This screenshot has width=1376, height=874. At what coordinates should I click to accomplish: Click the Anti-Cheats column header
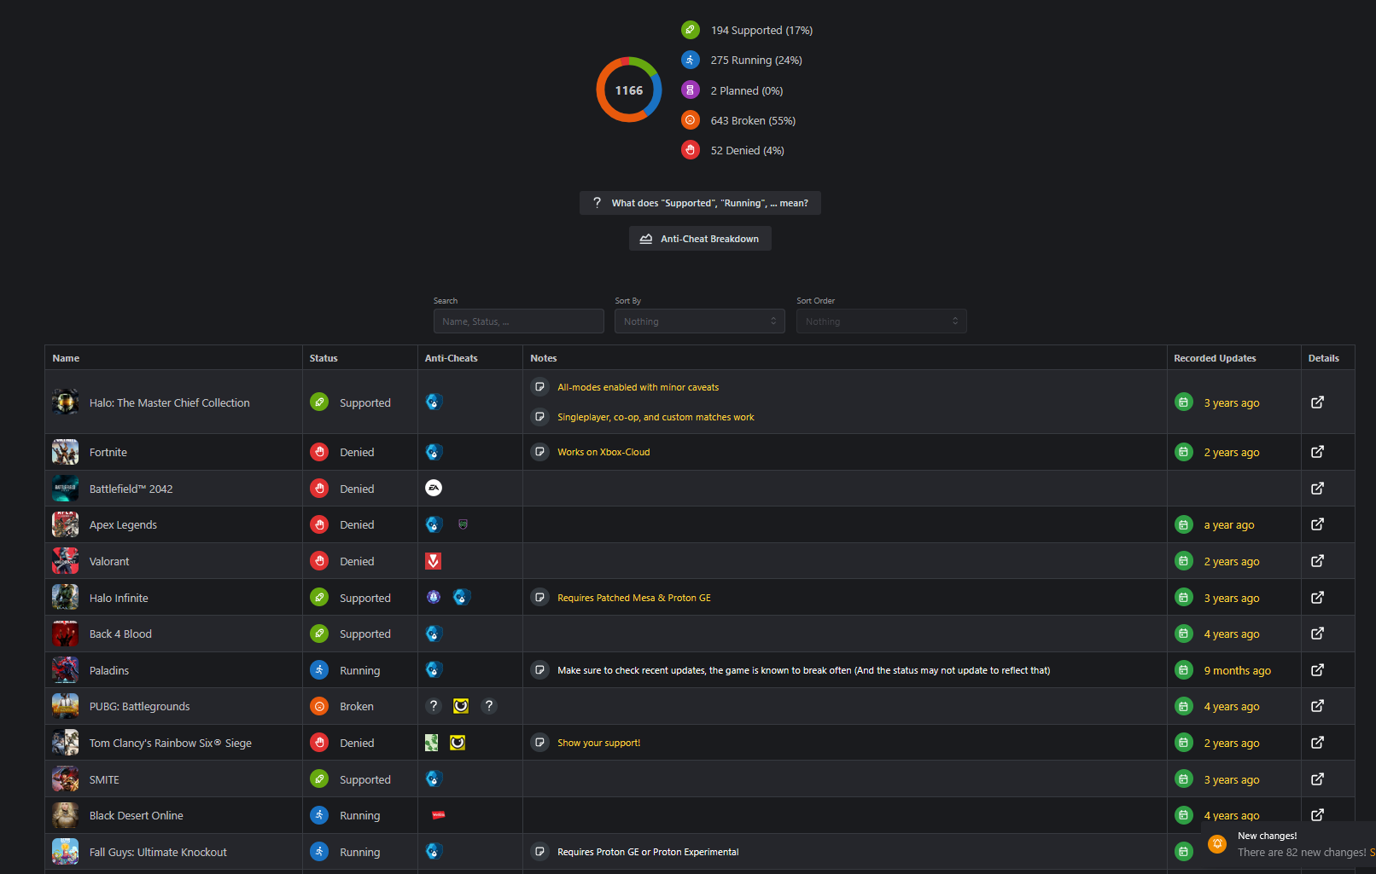452,358
